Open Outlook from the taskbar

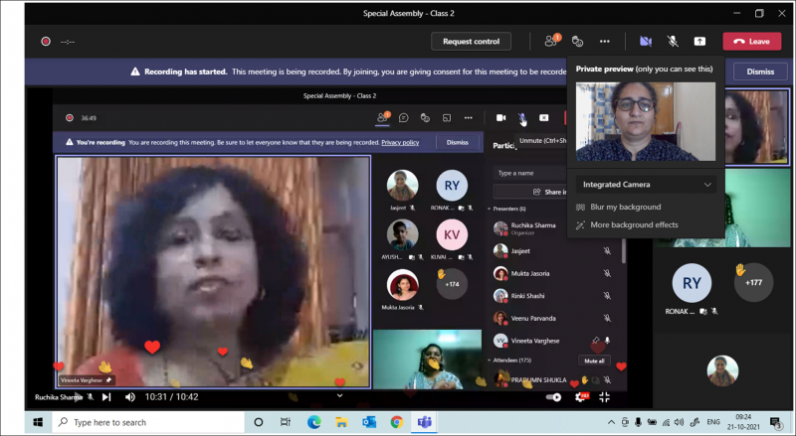(x=369, y=422)
